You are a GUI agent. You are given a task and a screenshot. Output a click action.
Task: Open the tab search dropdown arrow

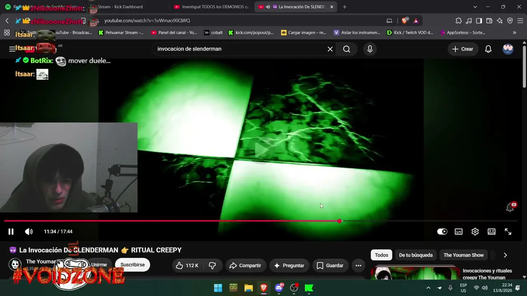[x=475, y=7]
